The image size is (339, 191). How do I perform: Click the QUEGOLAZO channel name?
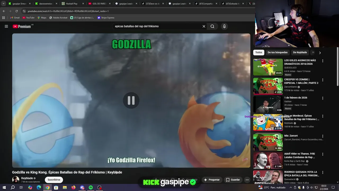pos(290,68)
